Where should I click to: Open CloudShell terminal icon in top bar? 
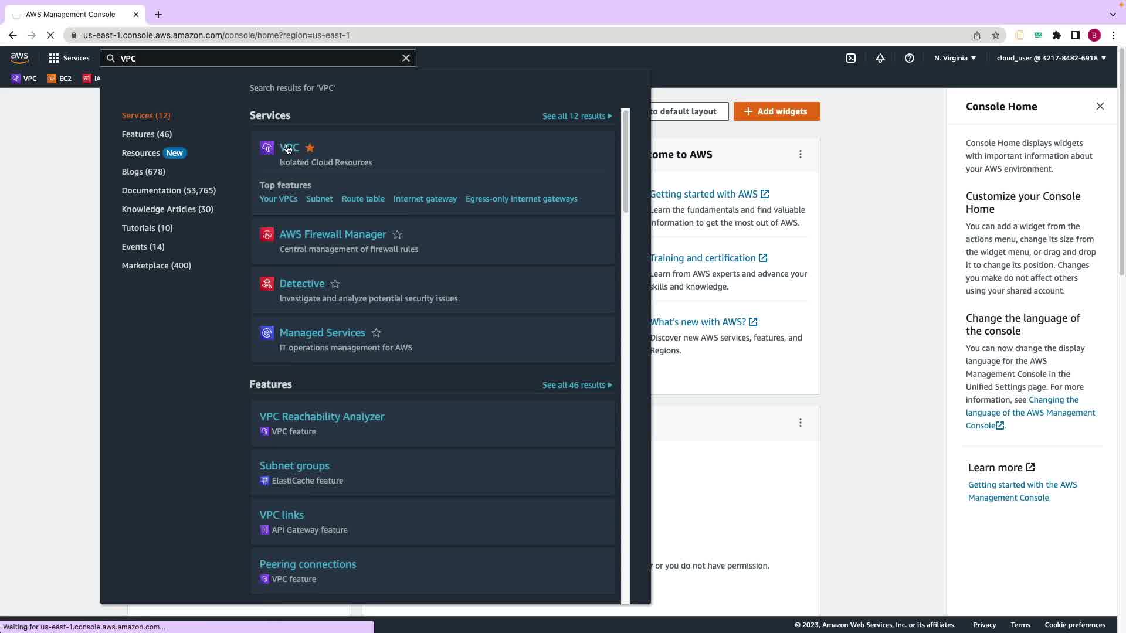click(x=851, y=58)
